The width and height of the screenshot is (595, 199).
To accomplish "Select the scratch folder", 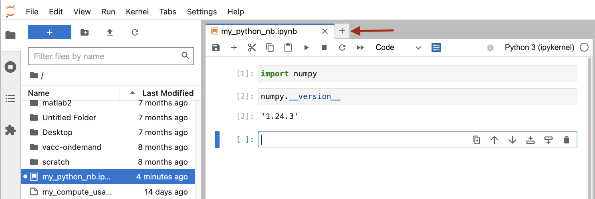I will point(108,162).
